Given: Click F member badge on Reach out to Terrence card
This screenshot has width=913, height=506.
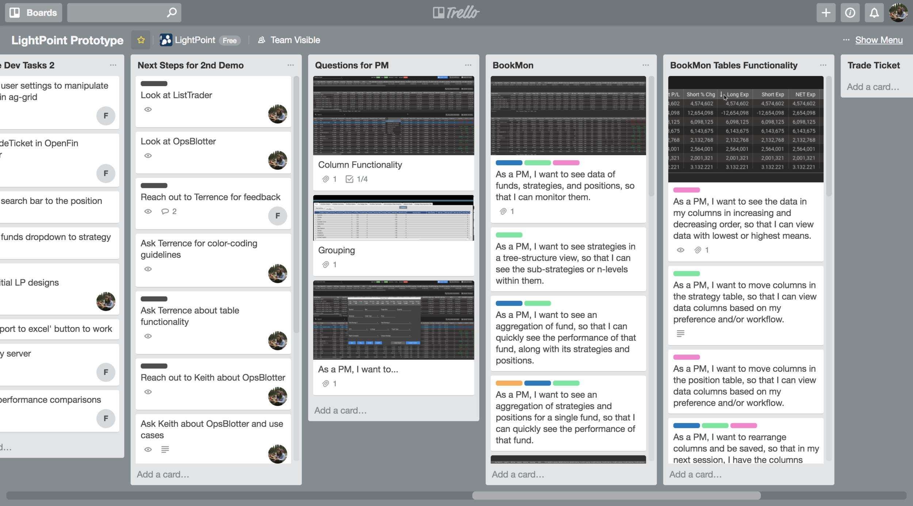Looking at the screenshot, I should click(278, 216).
